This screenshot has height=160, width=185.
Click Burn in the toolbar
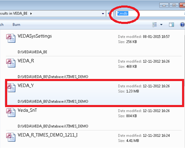16,25
